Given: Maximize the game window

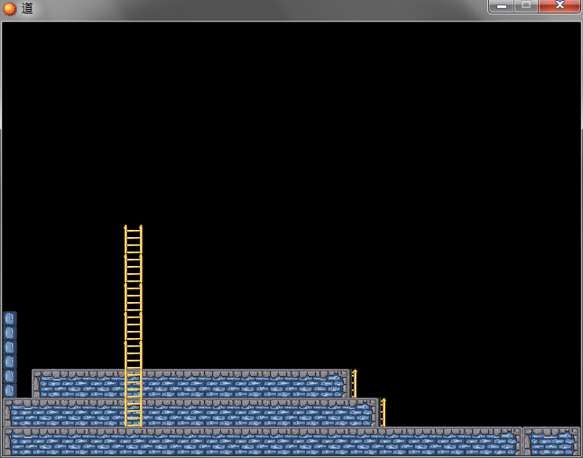Looking at the screenshot, I should pyautogui.click(x=526, y=5).
